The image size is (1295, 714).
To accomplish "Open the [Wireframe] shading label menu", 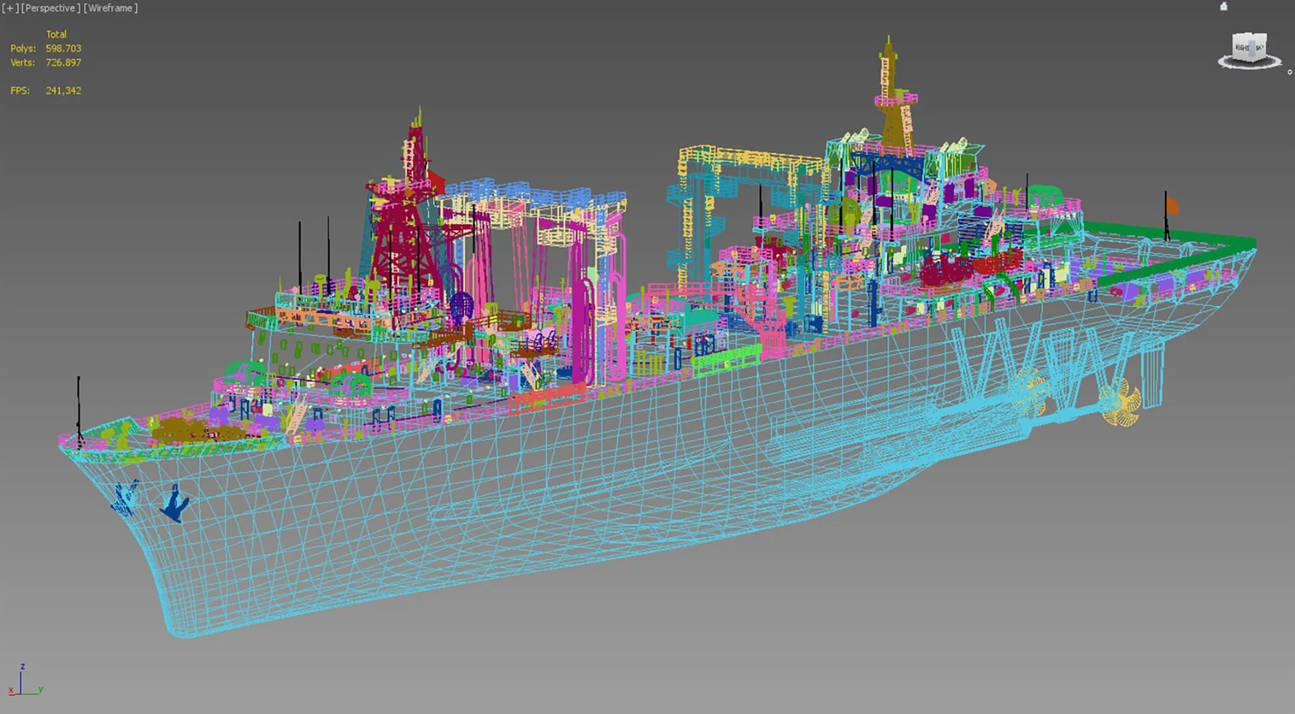I will tap(110, 8).
